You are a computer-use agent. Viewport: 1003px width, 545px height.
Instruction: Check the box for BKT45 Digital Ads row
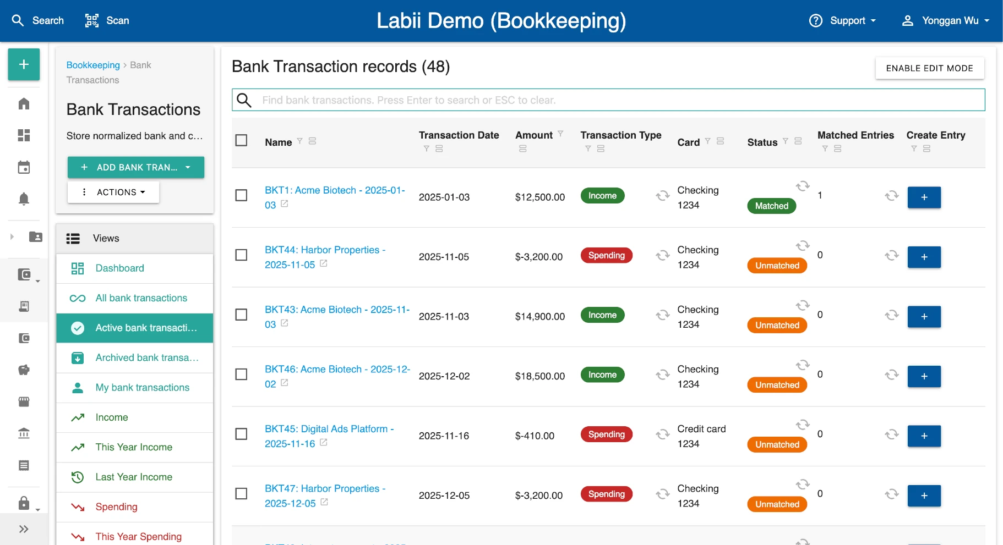(241, 434)
